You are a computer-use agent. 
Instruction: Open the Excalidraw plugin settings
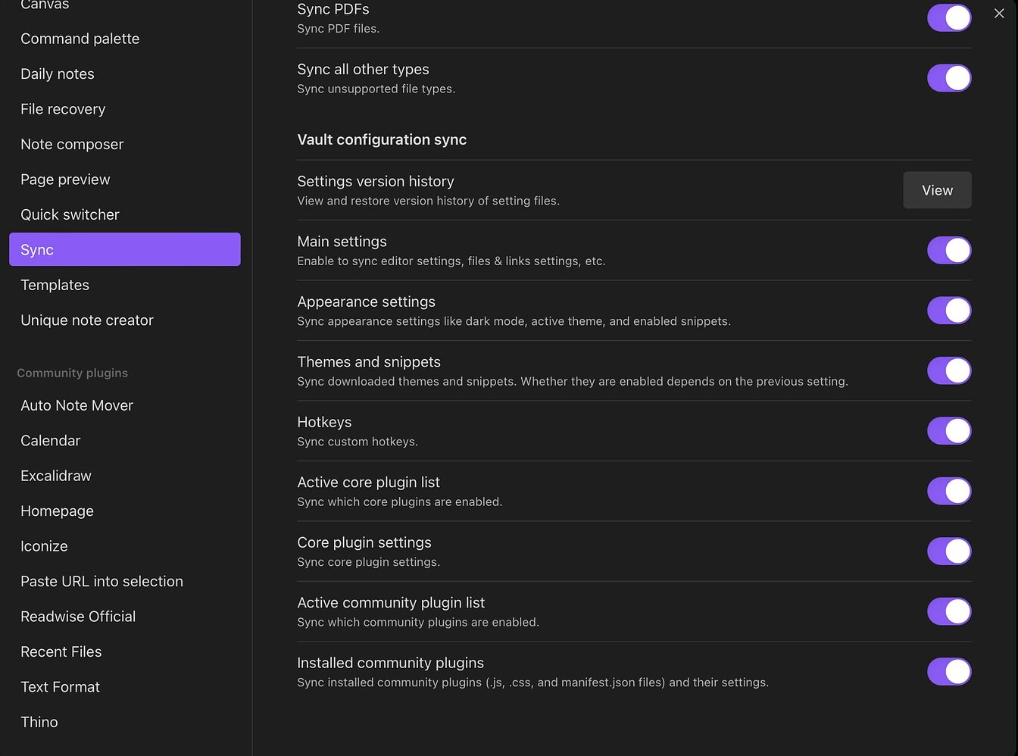[56, 476]
